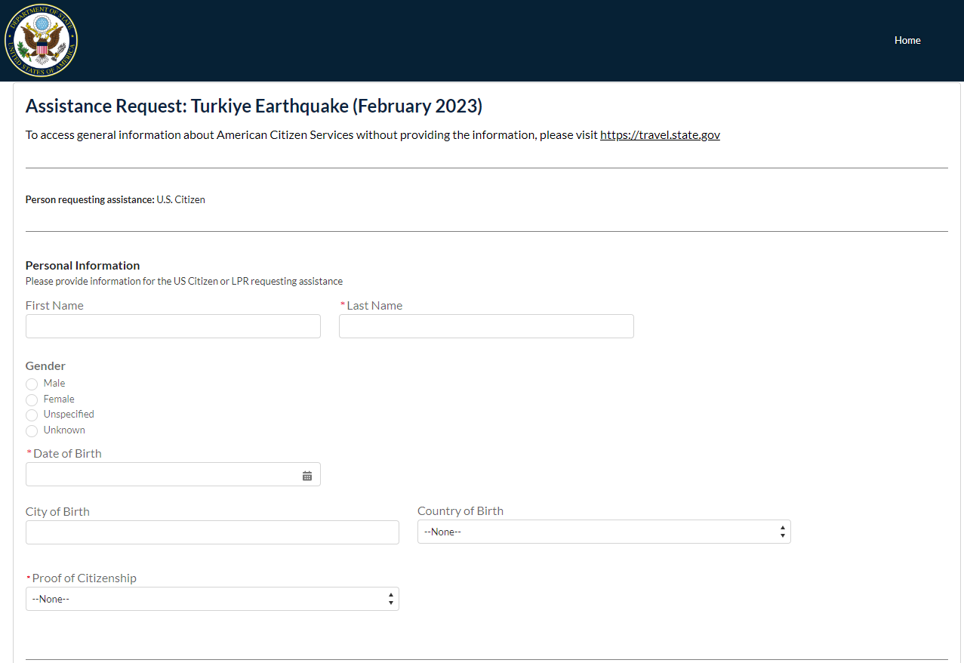Click the Unknown gender label text
964x663 pixels.
[64, 430]
